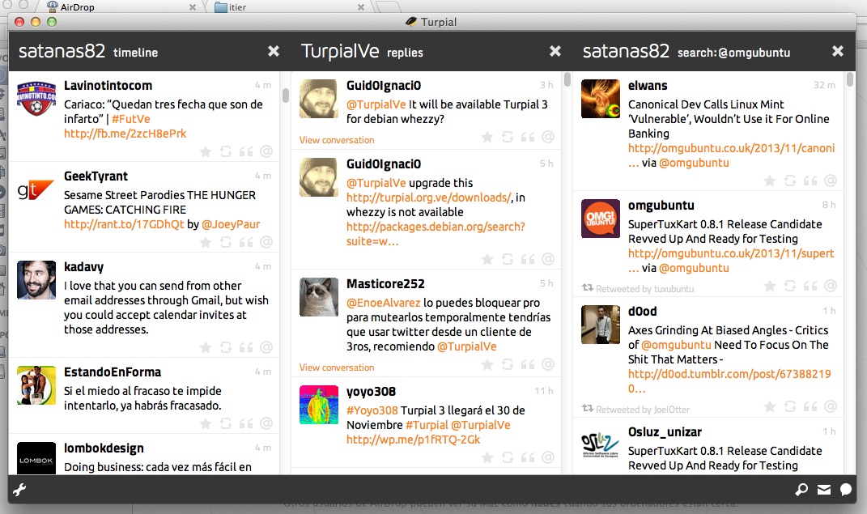Reply to GuidoIgnacio's 'upgrade this' tweet

[548, 259]
